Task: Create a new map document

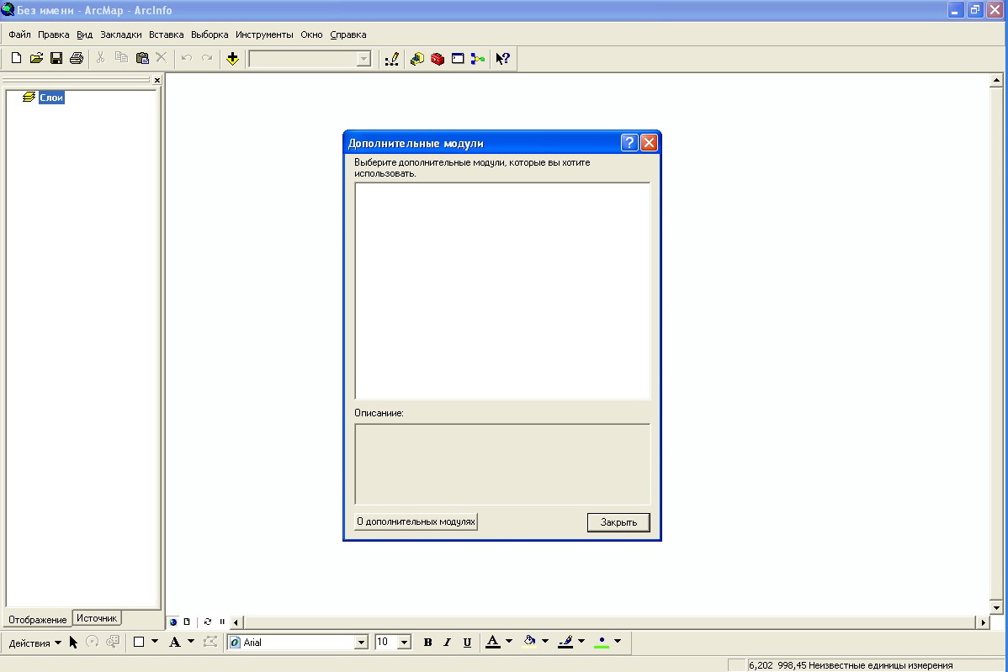Action: [16, 59]
